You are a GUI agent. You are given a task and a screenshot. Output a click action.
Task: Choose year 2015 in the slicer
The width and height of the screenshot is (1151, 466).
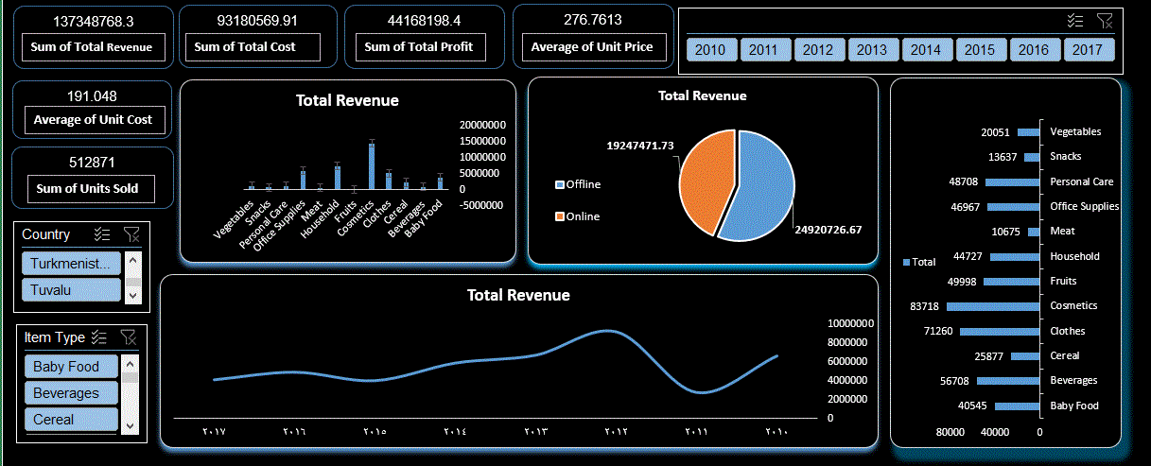tap(980, 50)
